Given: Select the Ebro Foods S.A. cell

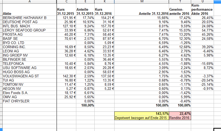Looking at the screenshot, I should click(x=29, y=93).
